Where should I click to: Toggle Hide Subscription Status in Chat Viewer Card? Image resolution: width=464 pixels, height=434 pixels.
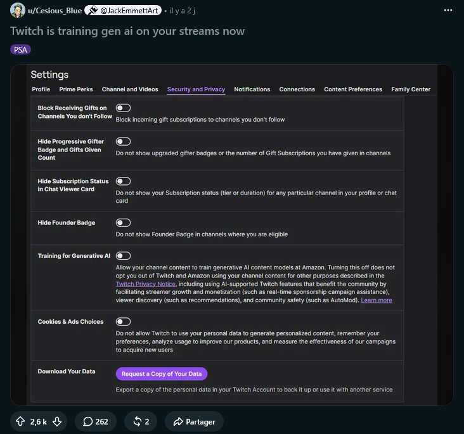click(123, 181)
